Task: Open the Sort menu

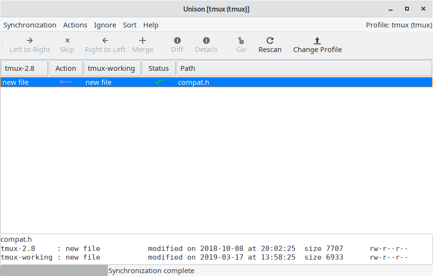Action: (130, 25)
